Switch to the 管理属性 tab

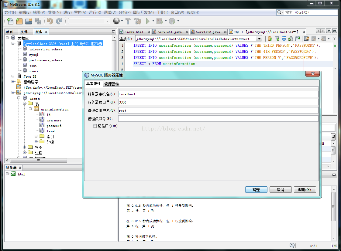point(112,84)
